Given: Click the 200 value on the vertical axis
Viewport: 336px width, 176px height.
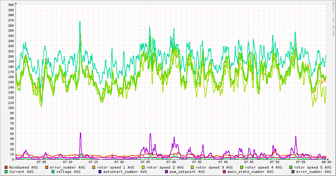Looking at the screenshot, I should 11,57.
